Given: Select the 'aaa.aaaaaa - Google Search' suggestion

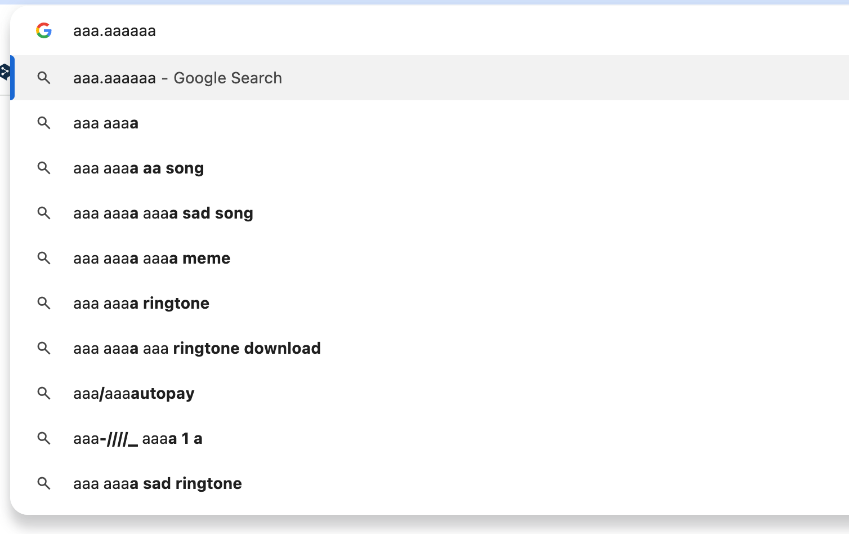Looking at the screenshot, I should click(177, 78).
